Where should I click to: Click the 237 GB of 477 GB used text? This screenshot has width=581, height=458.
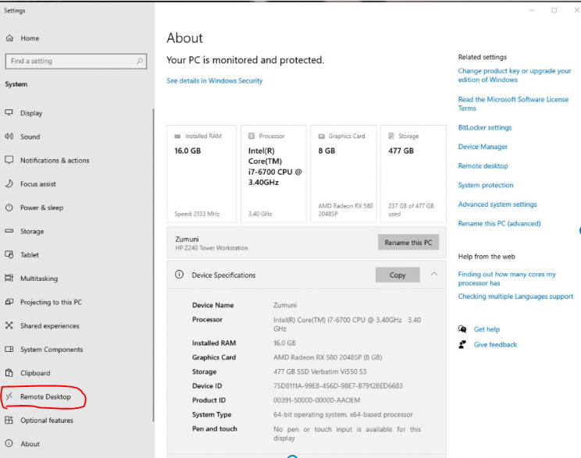coord(411,210)
